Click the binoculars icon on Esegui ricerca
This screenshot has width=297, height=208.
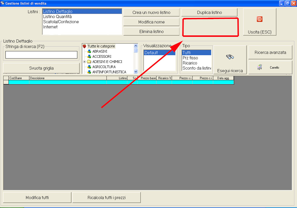pyautogui.click(x=230, y=57)
